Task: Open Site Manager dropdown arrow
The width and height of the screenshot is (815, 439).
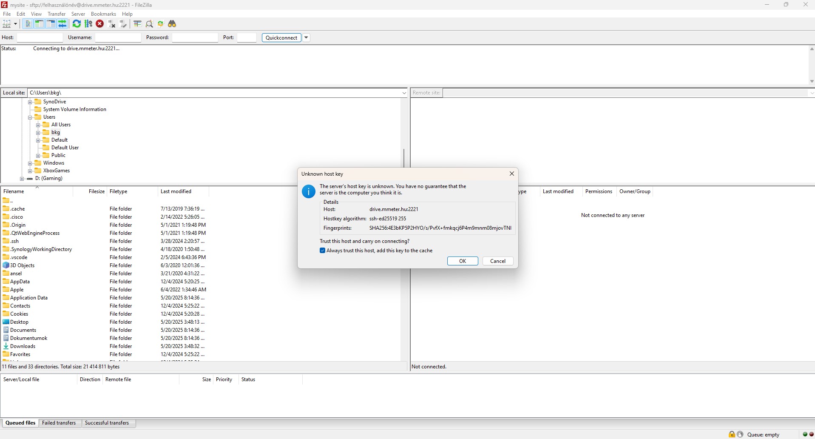Action: point(15,24)
